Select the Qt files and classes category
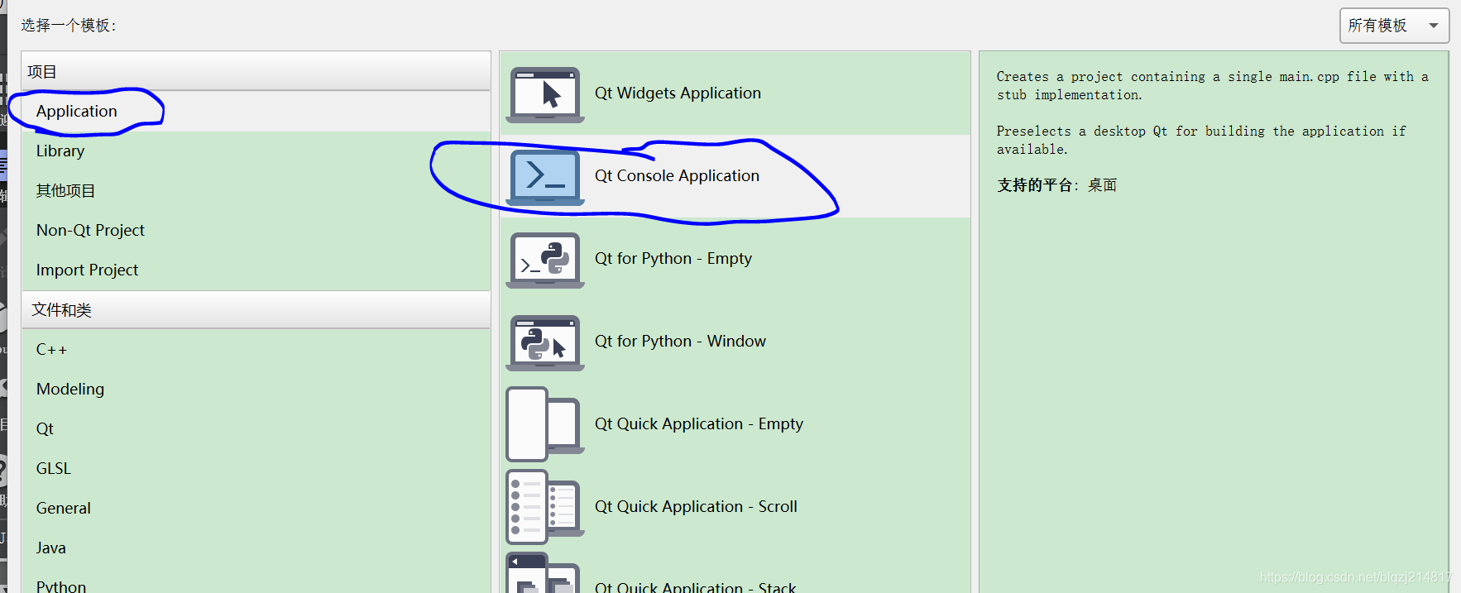The image size is (1461, 593). coord(256,428)
